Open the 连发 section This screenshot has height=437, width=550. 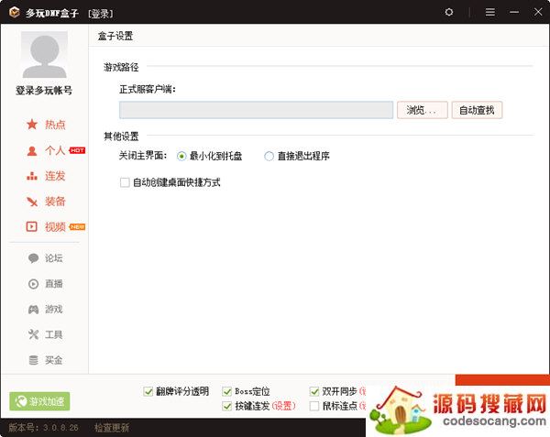[x=55, y=176]
